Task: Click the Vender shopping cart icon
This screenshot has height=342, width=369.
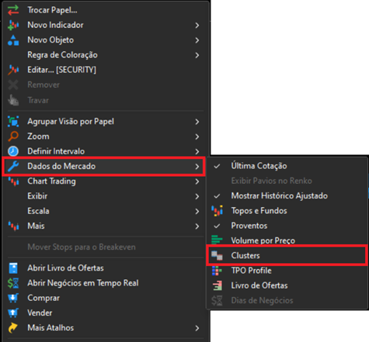Action: pos(13,313)
